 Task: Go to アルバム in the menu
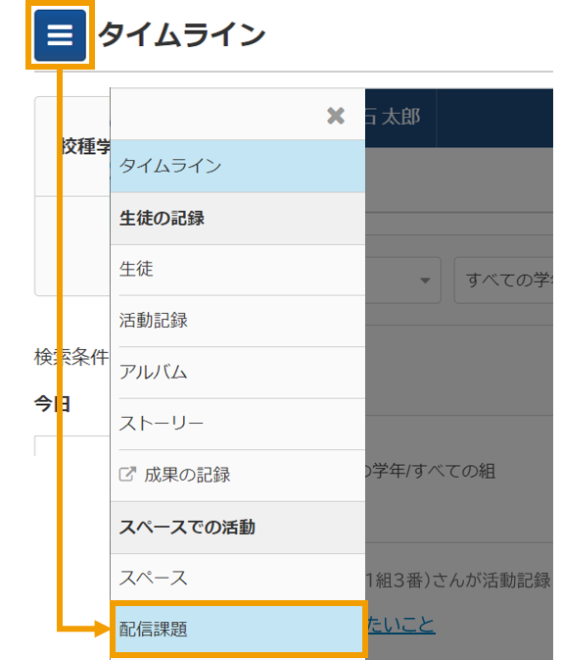point(238,372)
